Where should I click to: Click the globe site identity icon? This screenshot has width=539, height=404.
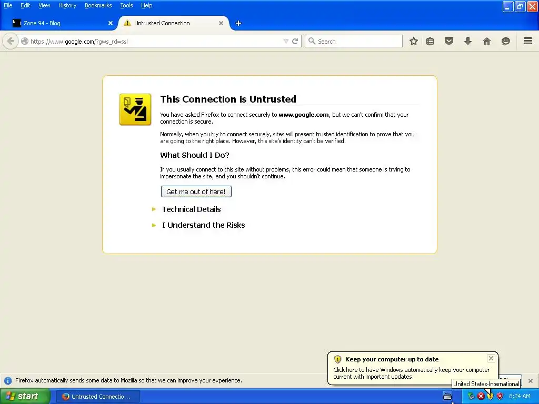point(25,41)
